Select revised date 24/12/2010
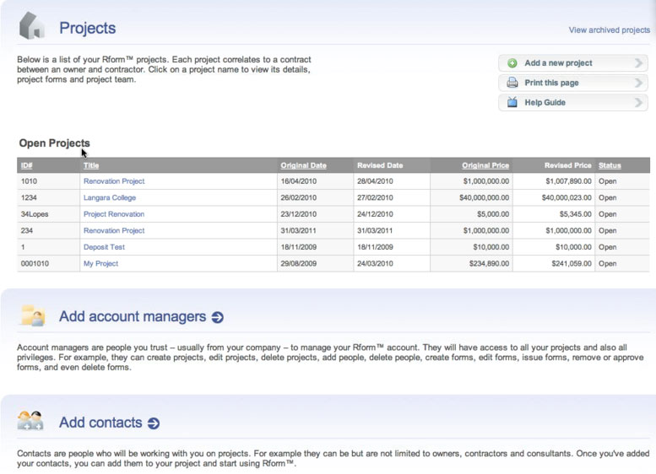The height and width of the screenshot is (474, 656). click(x=375, y=214)
